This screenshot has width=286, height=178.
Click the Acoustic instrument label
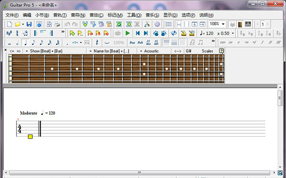click(152, 51)
